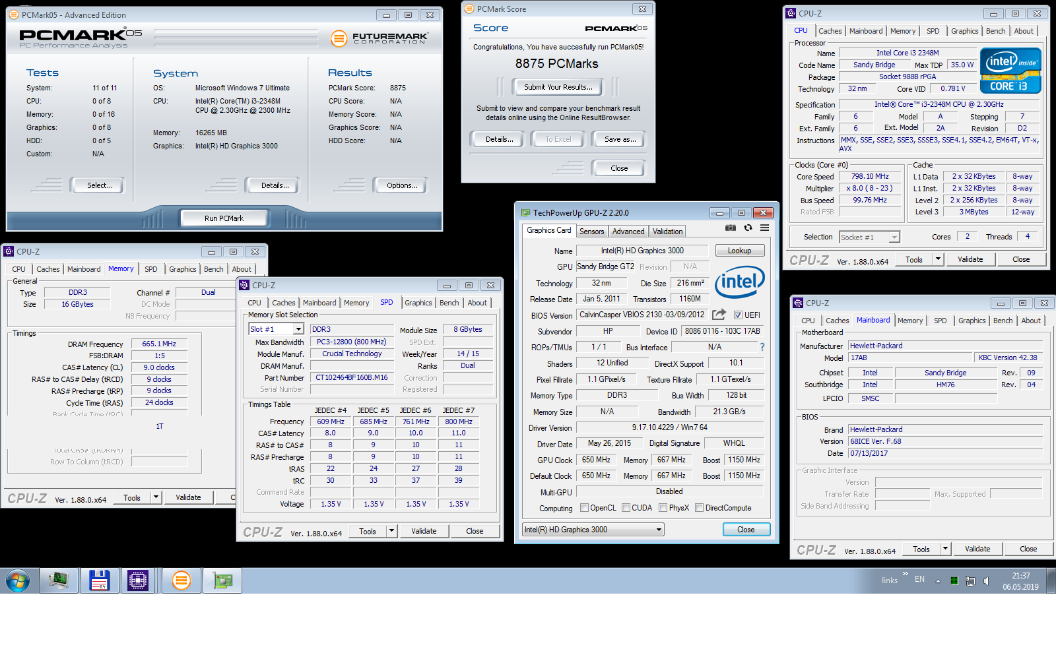1056x655 pixels.
Task: Expand the Tools arrow in CPU-Z SPD window
Action: tap(391, 531)
